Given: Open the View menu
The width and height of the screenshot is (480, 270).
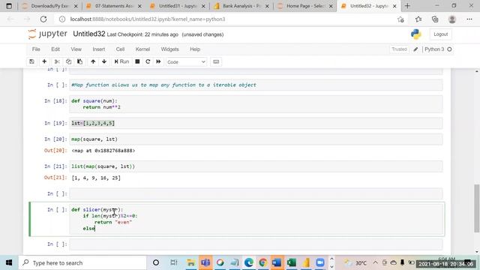Looking at the screenshot, I should click(x=76, y=49).
